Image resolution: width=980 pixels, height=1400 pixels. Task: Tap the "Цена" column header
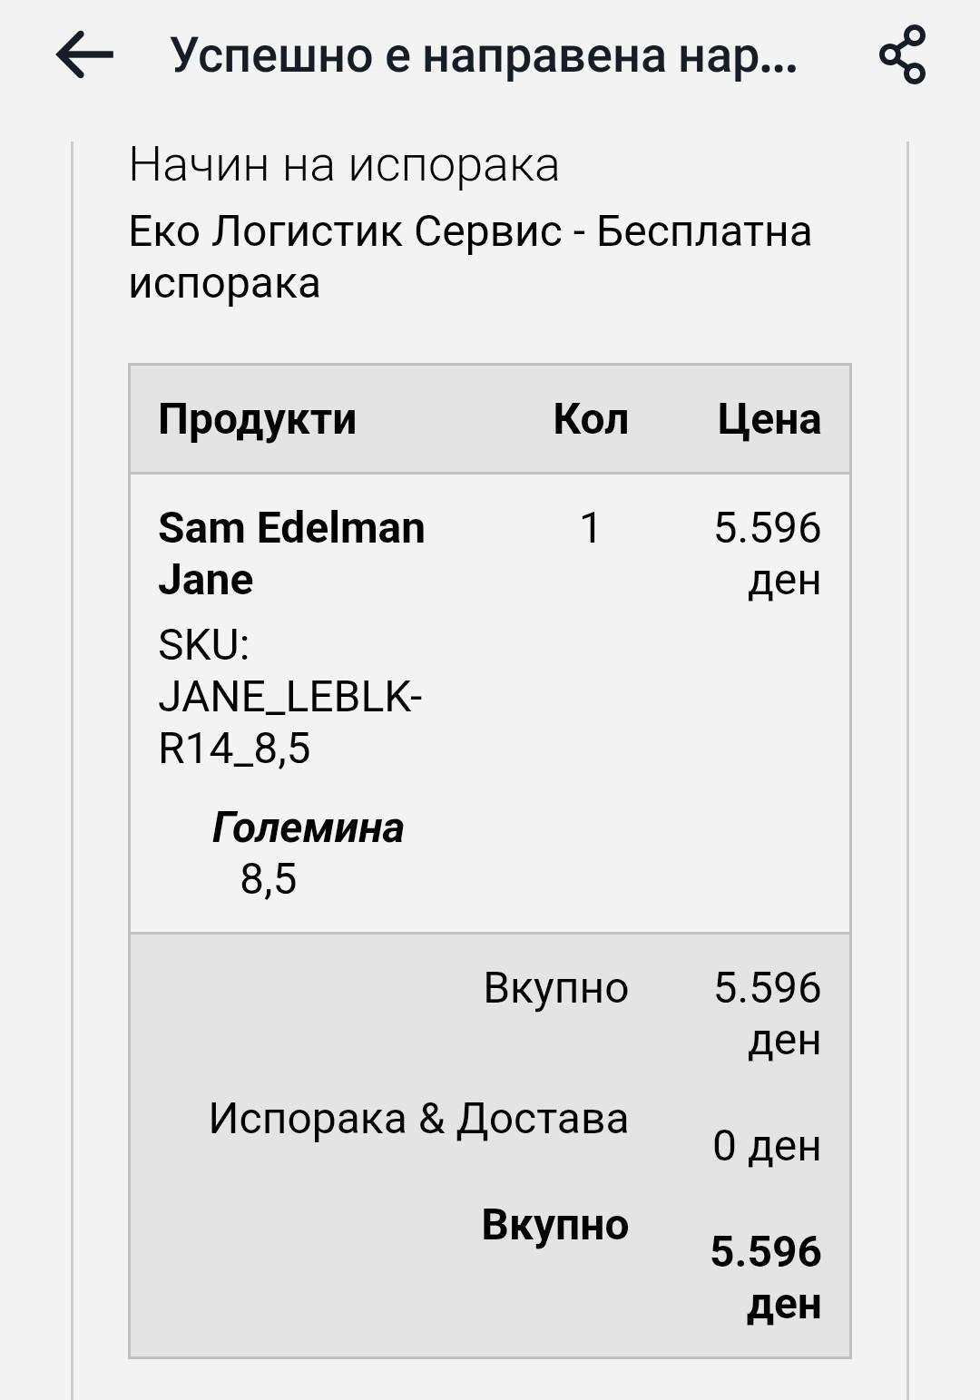(x=769, y=419)
